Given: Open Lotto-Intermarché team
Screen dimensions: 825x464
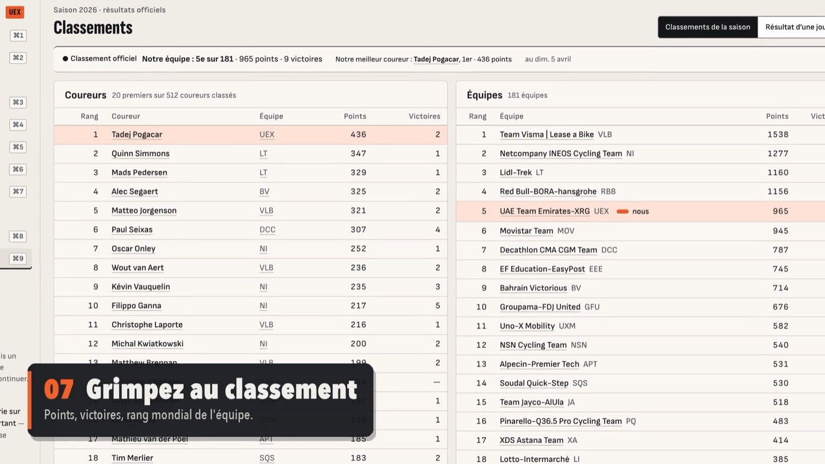Looking at the screenshot, I should 534,459.
